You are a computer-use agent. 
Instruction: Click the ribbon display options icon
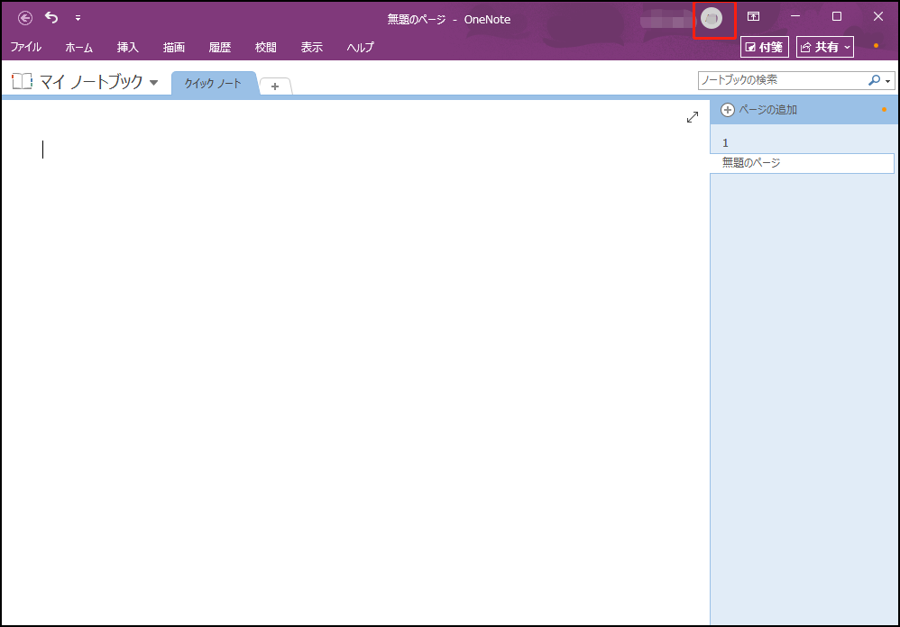(x=753, y=16)
